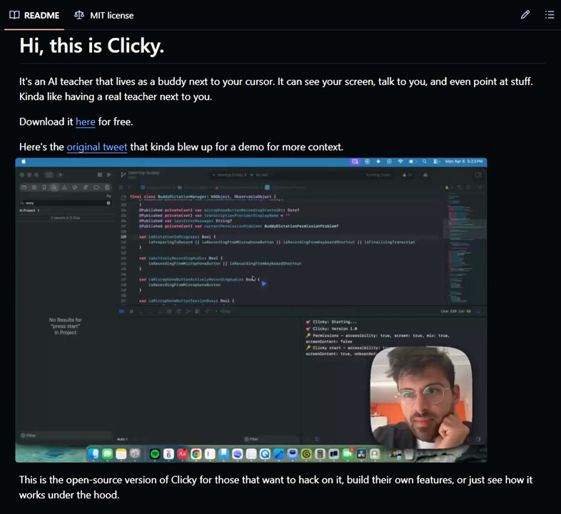Click the purple screen-recording menu bar icon
The width and height of the screenshot is (561, 514).
click(355, 161)
